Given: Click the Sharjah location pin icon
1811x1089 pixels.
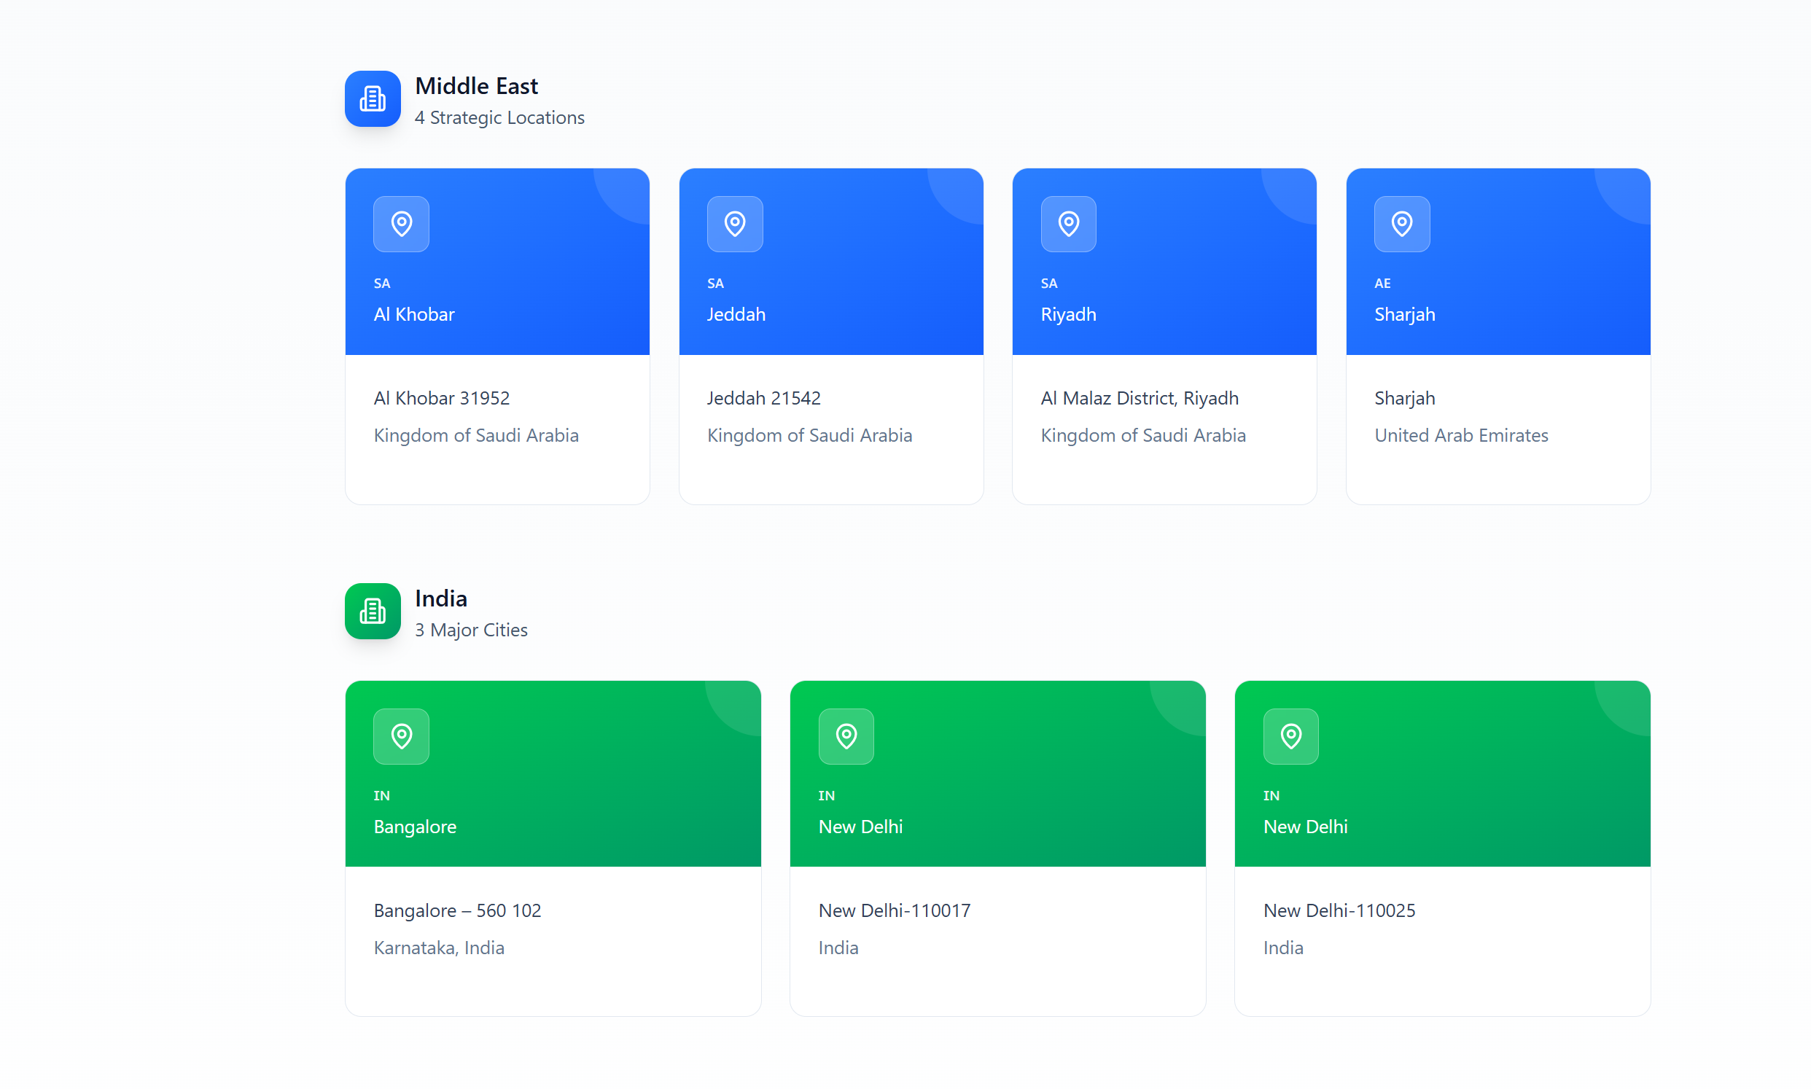Looking at the screenshot, I should [1401, 223].
